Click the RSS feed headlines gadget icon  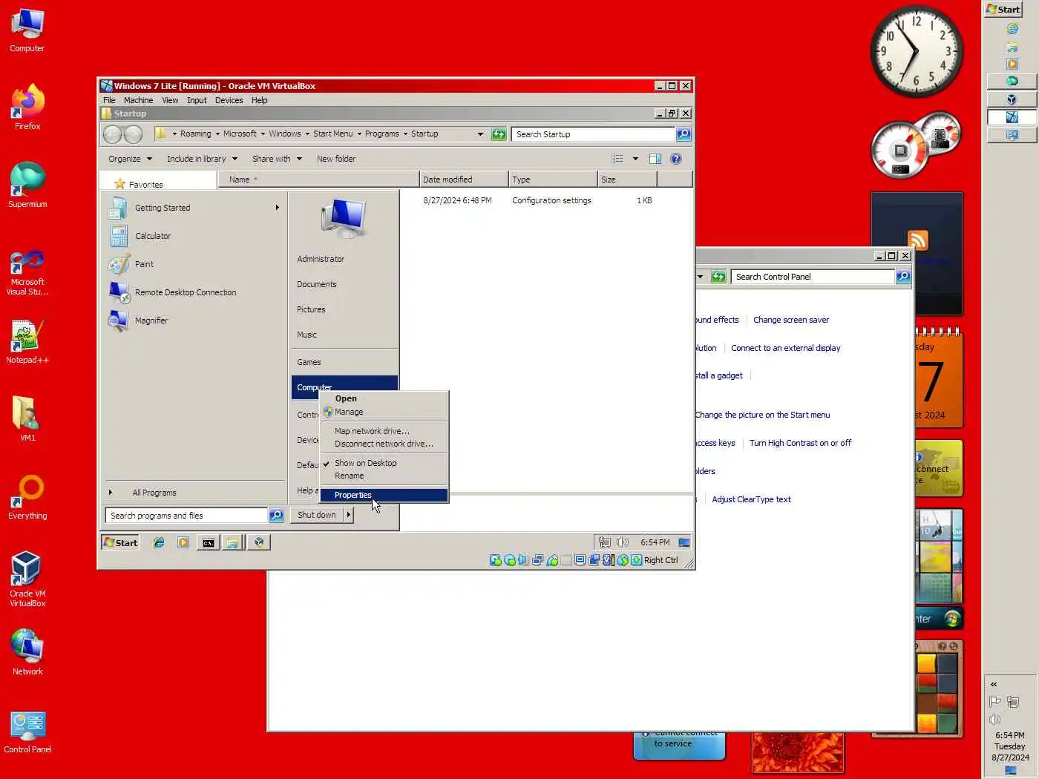tap(917, 240)
